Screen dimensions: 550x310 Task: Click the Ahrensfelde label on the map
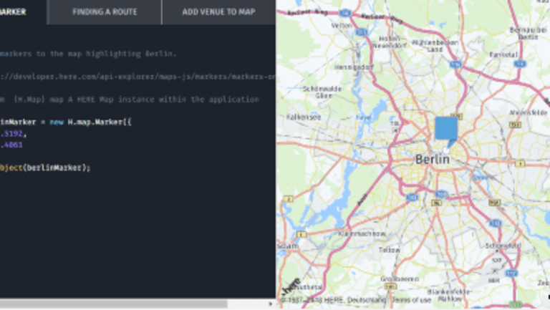(529, 112)
